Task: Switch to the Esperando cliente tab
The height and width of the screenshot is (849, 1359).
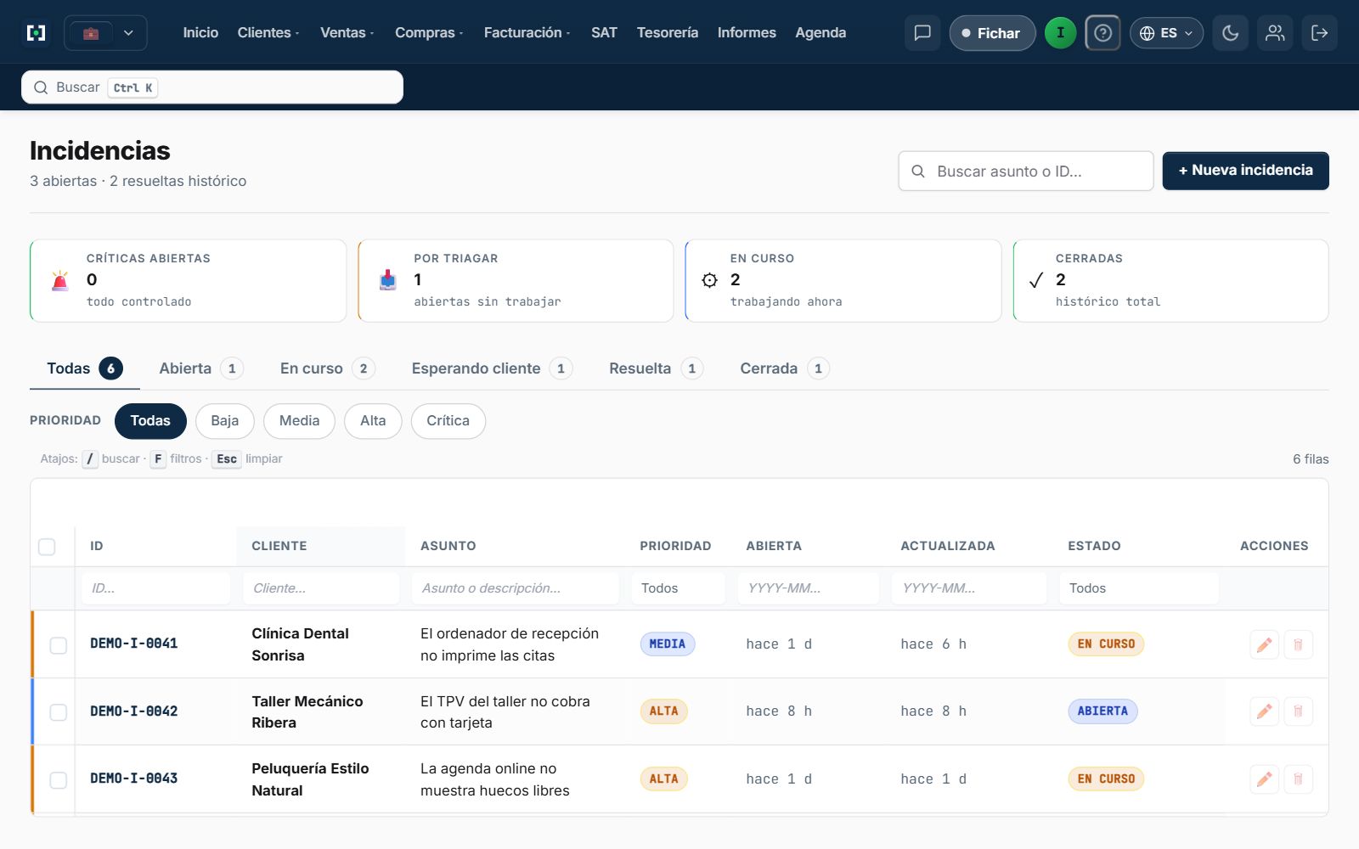Action: pyautogui.click(x=492, y=368)
